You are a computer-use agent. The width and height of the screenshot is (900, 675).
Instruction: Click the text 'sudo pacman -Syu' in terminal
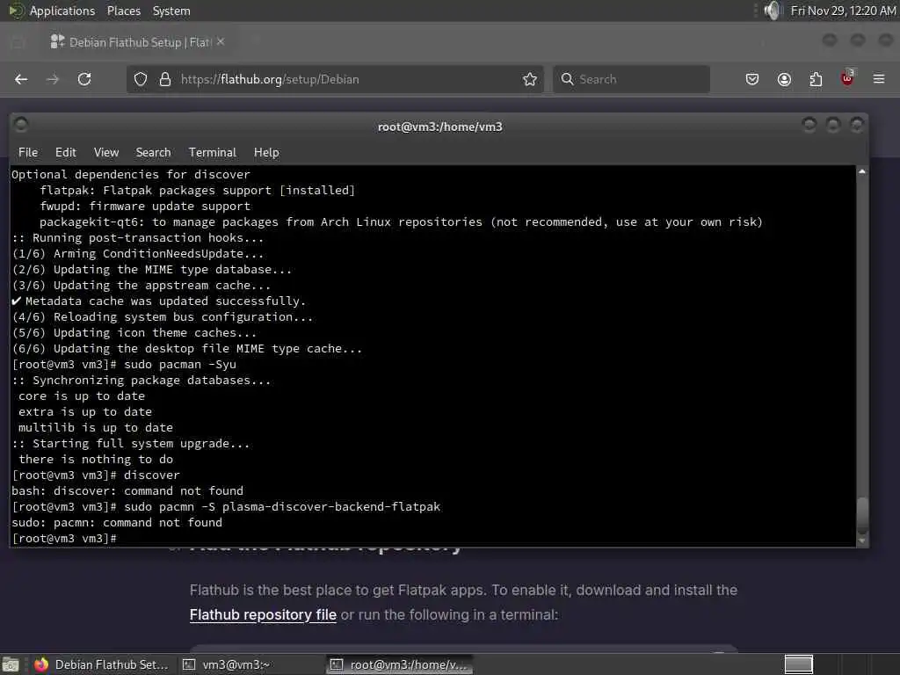click(x=180, y=365)
